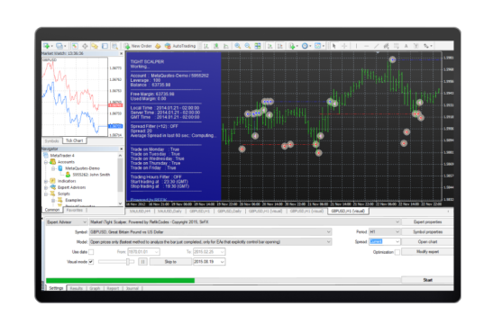Click Symbol properties button

coord(427,232)
